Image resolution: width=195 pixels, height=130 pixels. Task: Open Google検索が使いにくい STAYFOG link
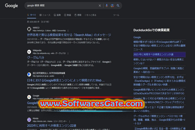[159, 92]
